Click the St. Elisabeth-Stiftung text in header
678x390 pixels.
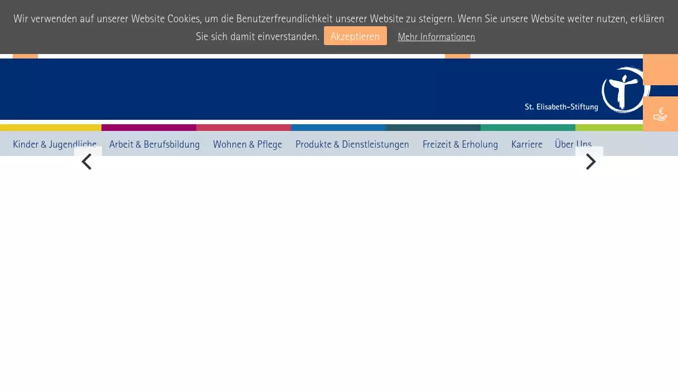coord(561,107)
